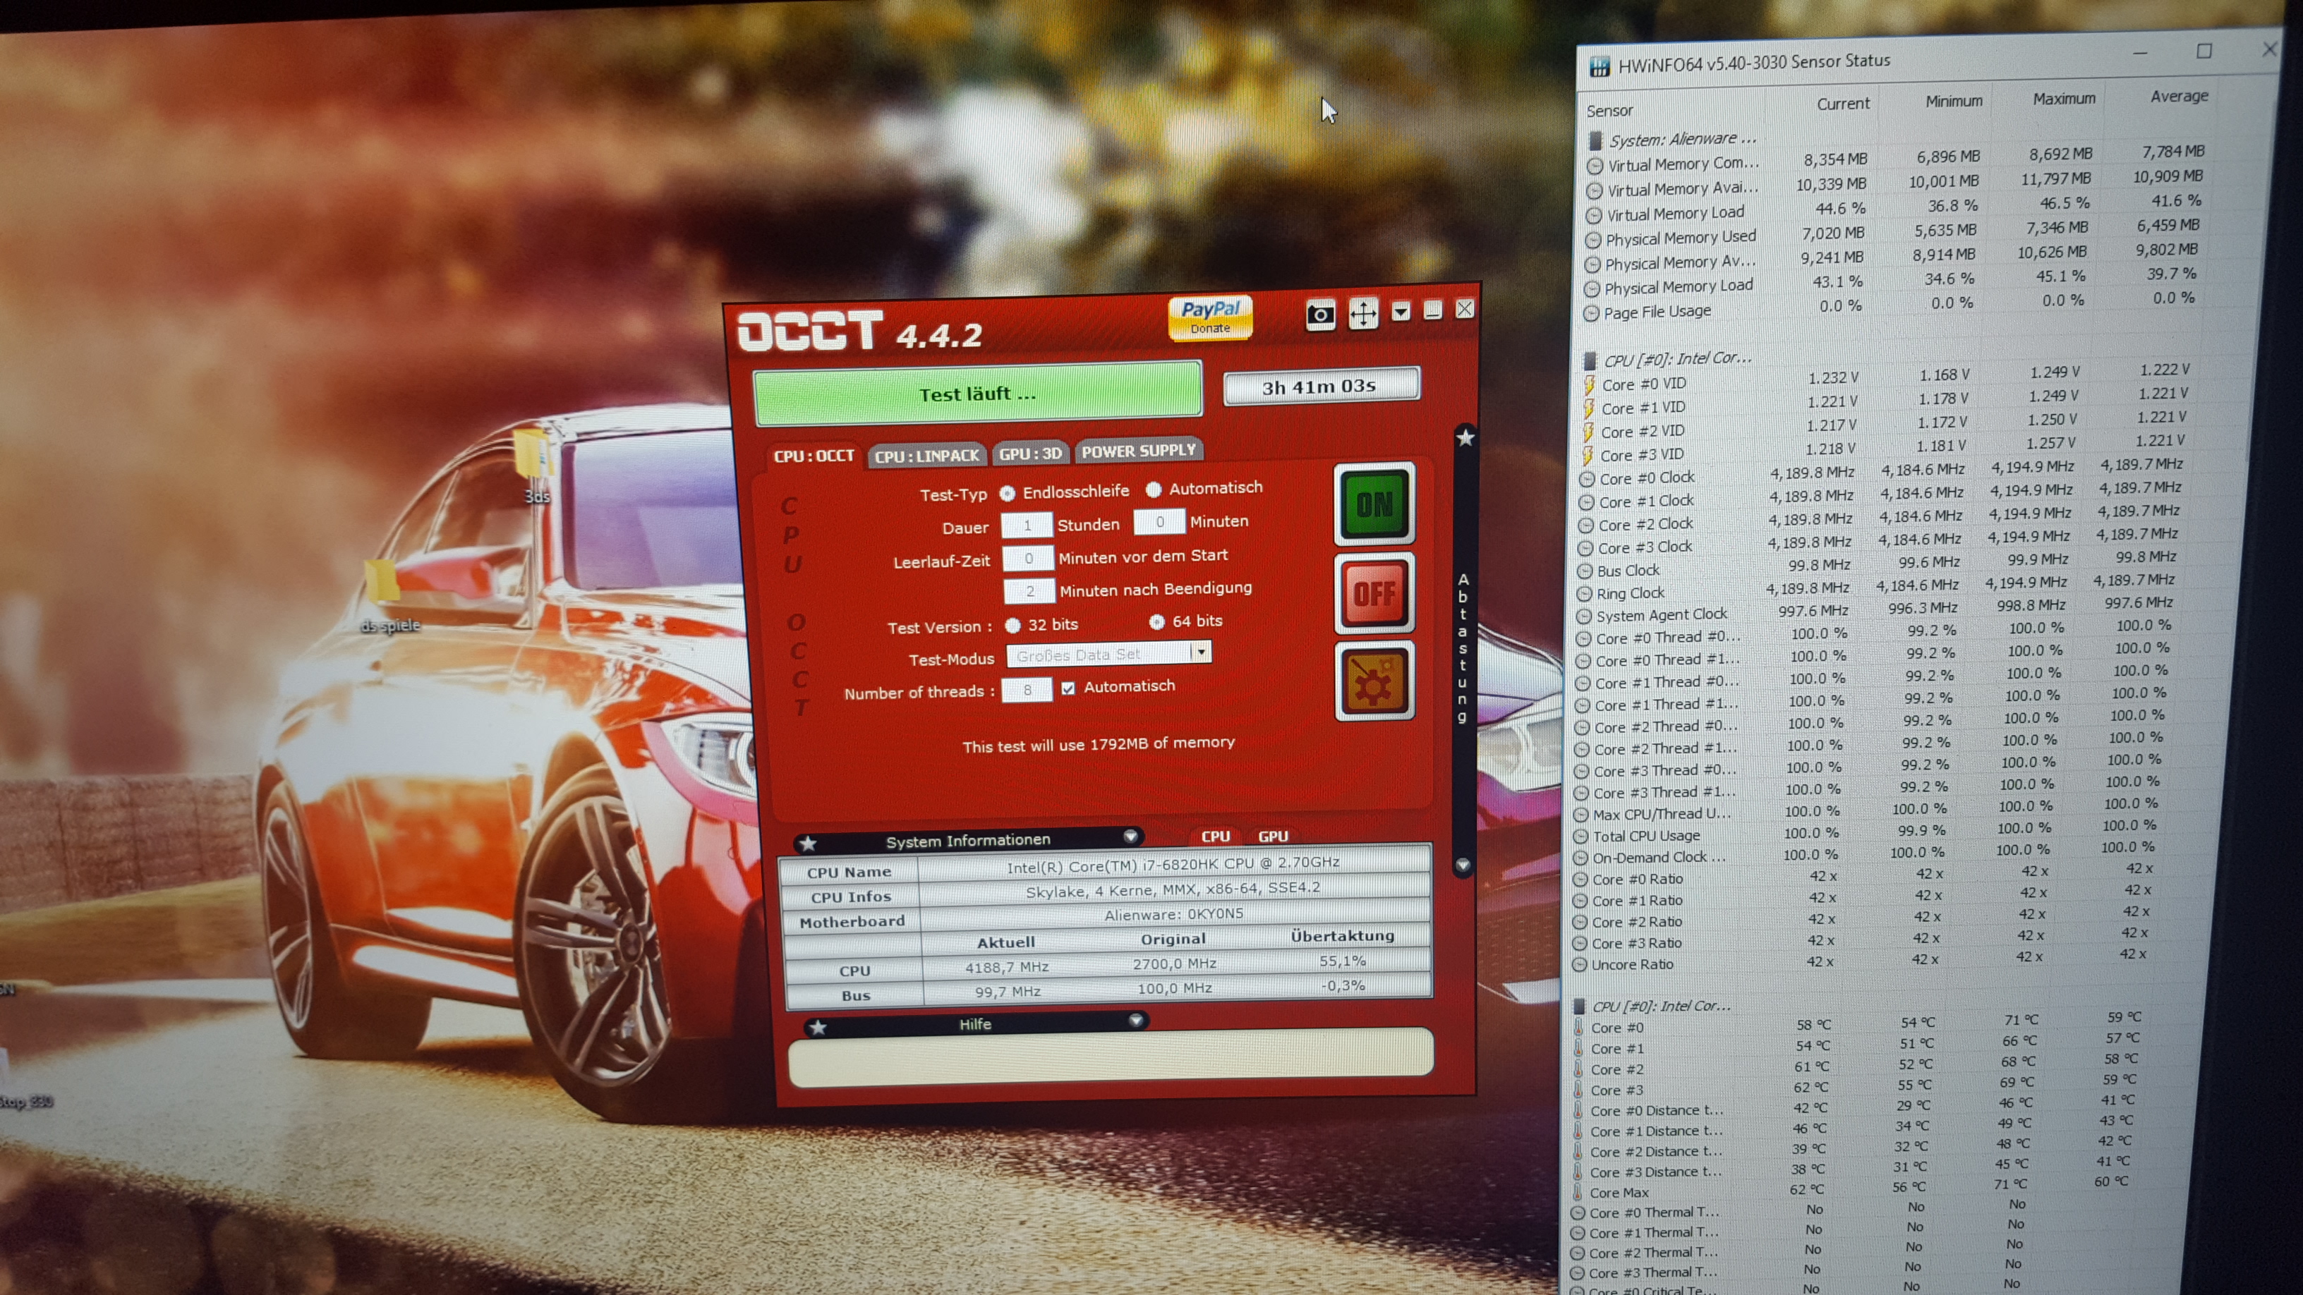This screenshot has height=1295, width=2303.
Task: Click On-Demand Clock sensor icon
Action: 1580,859
